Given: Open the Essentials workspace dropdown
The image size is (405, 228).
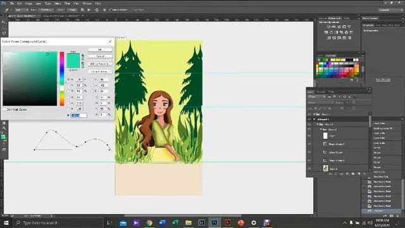Looking at the screenshot, I should pos(391,10).
